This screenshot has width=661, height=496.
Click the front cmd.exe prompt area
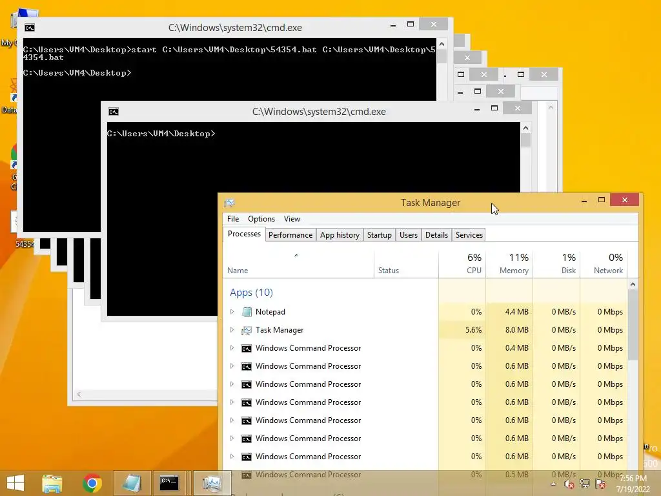coord(313,219)
